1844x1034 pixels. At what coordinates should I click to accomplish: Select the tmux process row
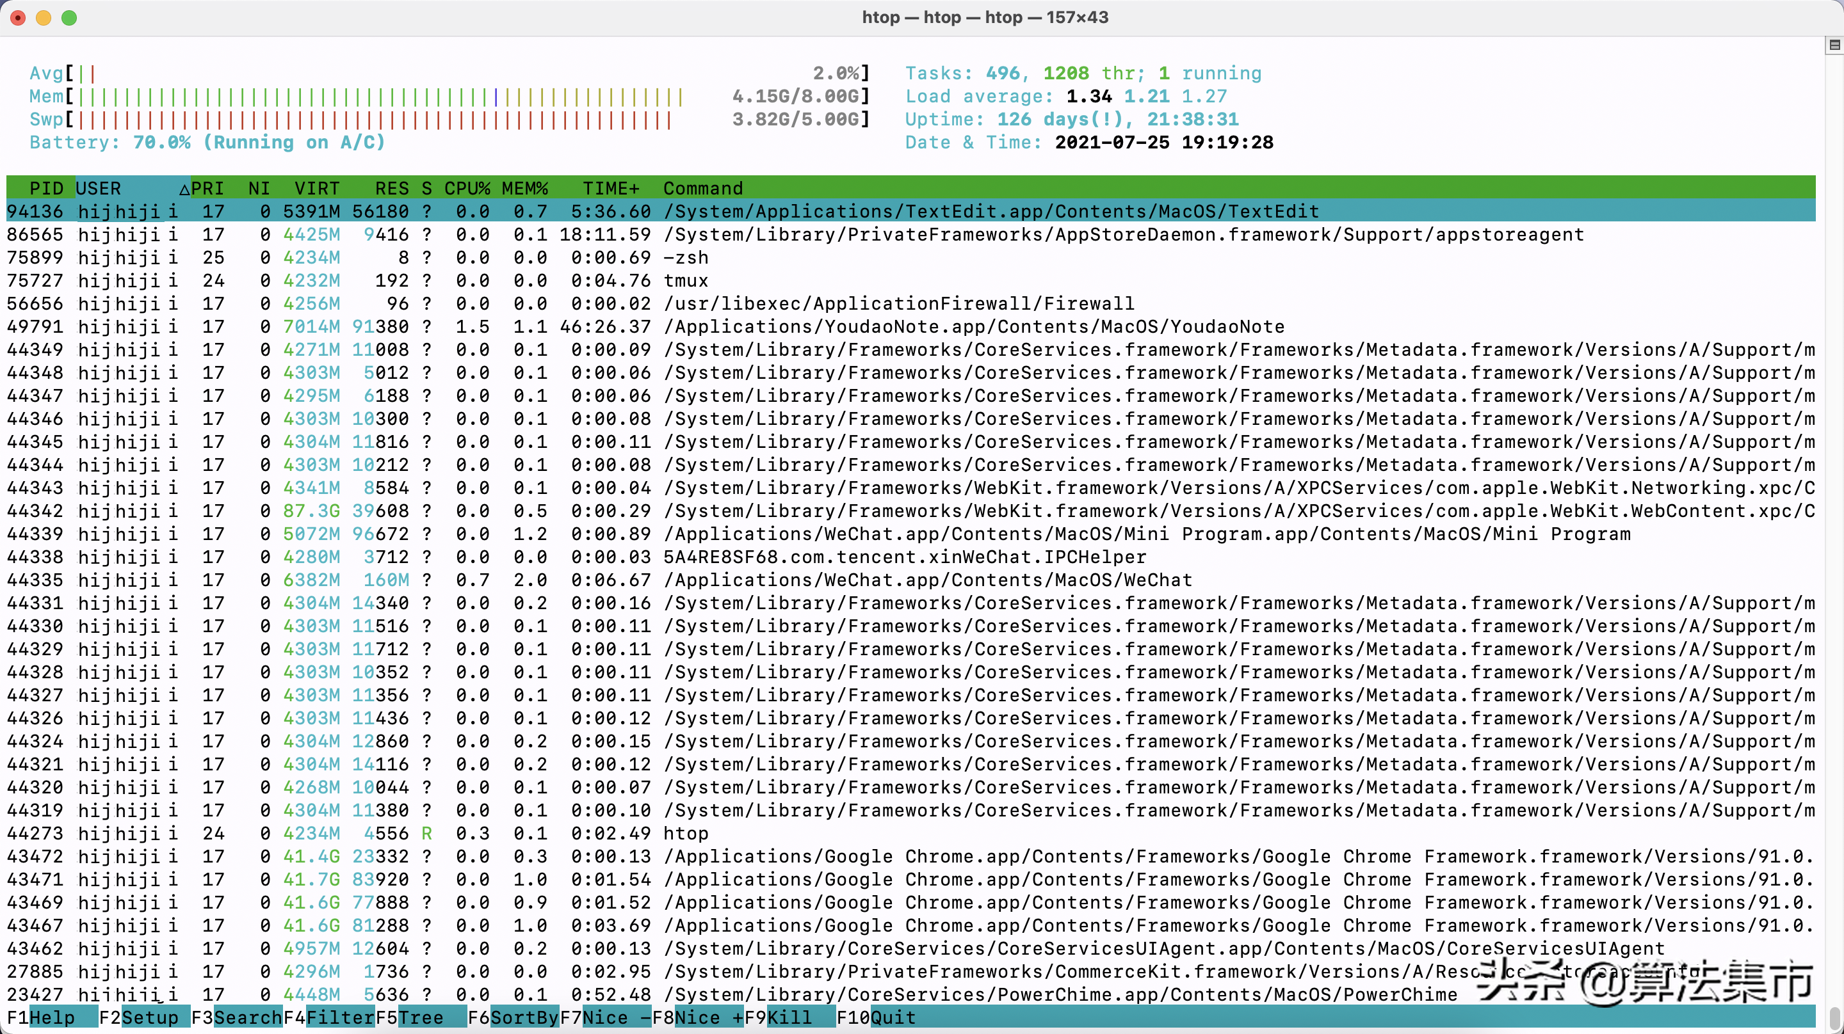(x=686, y=280)
